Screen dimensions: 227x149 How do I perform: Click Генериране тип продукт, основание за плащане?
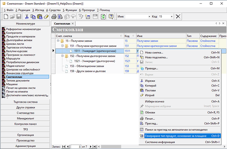180,136
